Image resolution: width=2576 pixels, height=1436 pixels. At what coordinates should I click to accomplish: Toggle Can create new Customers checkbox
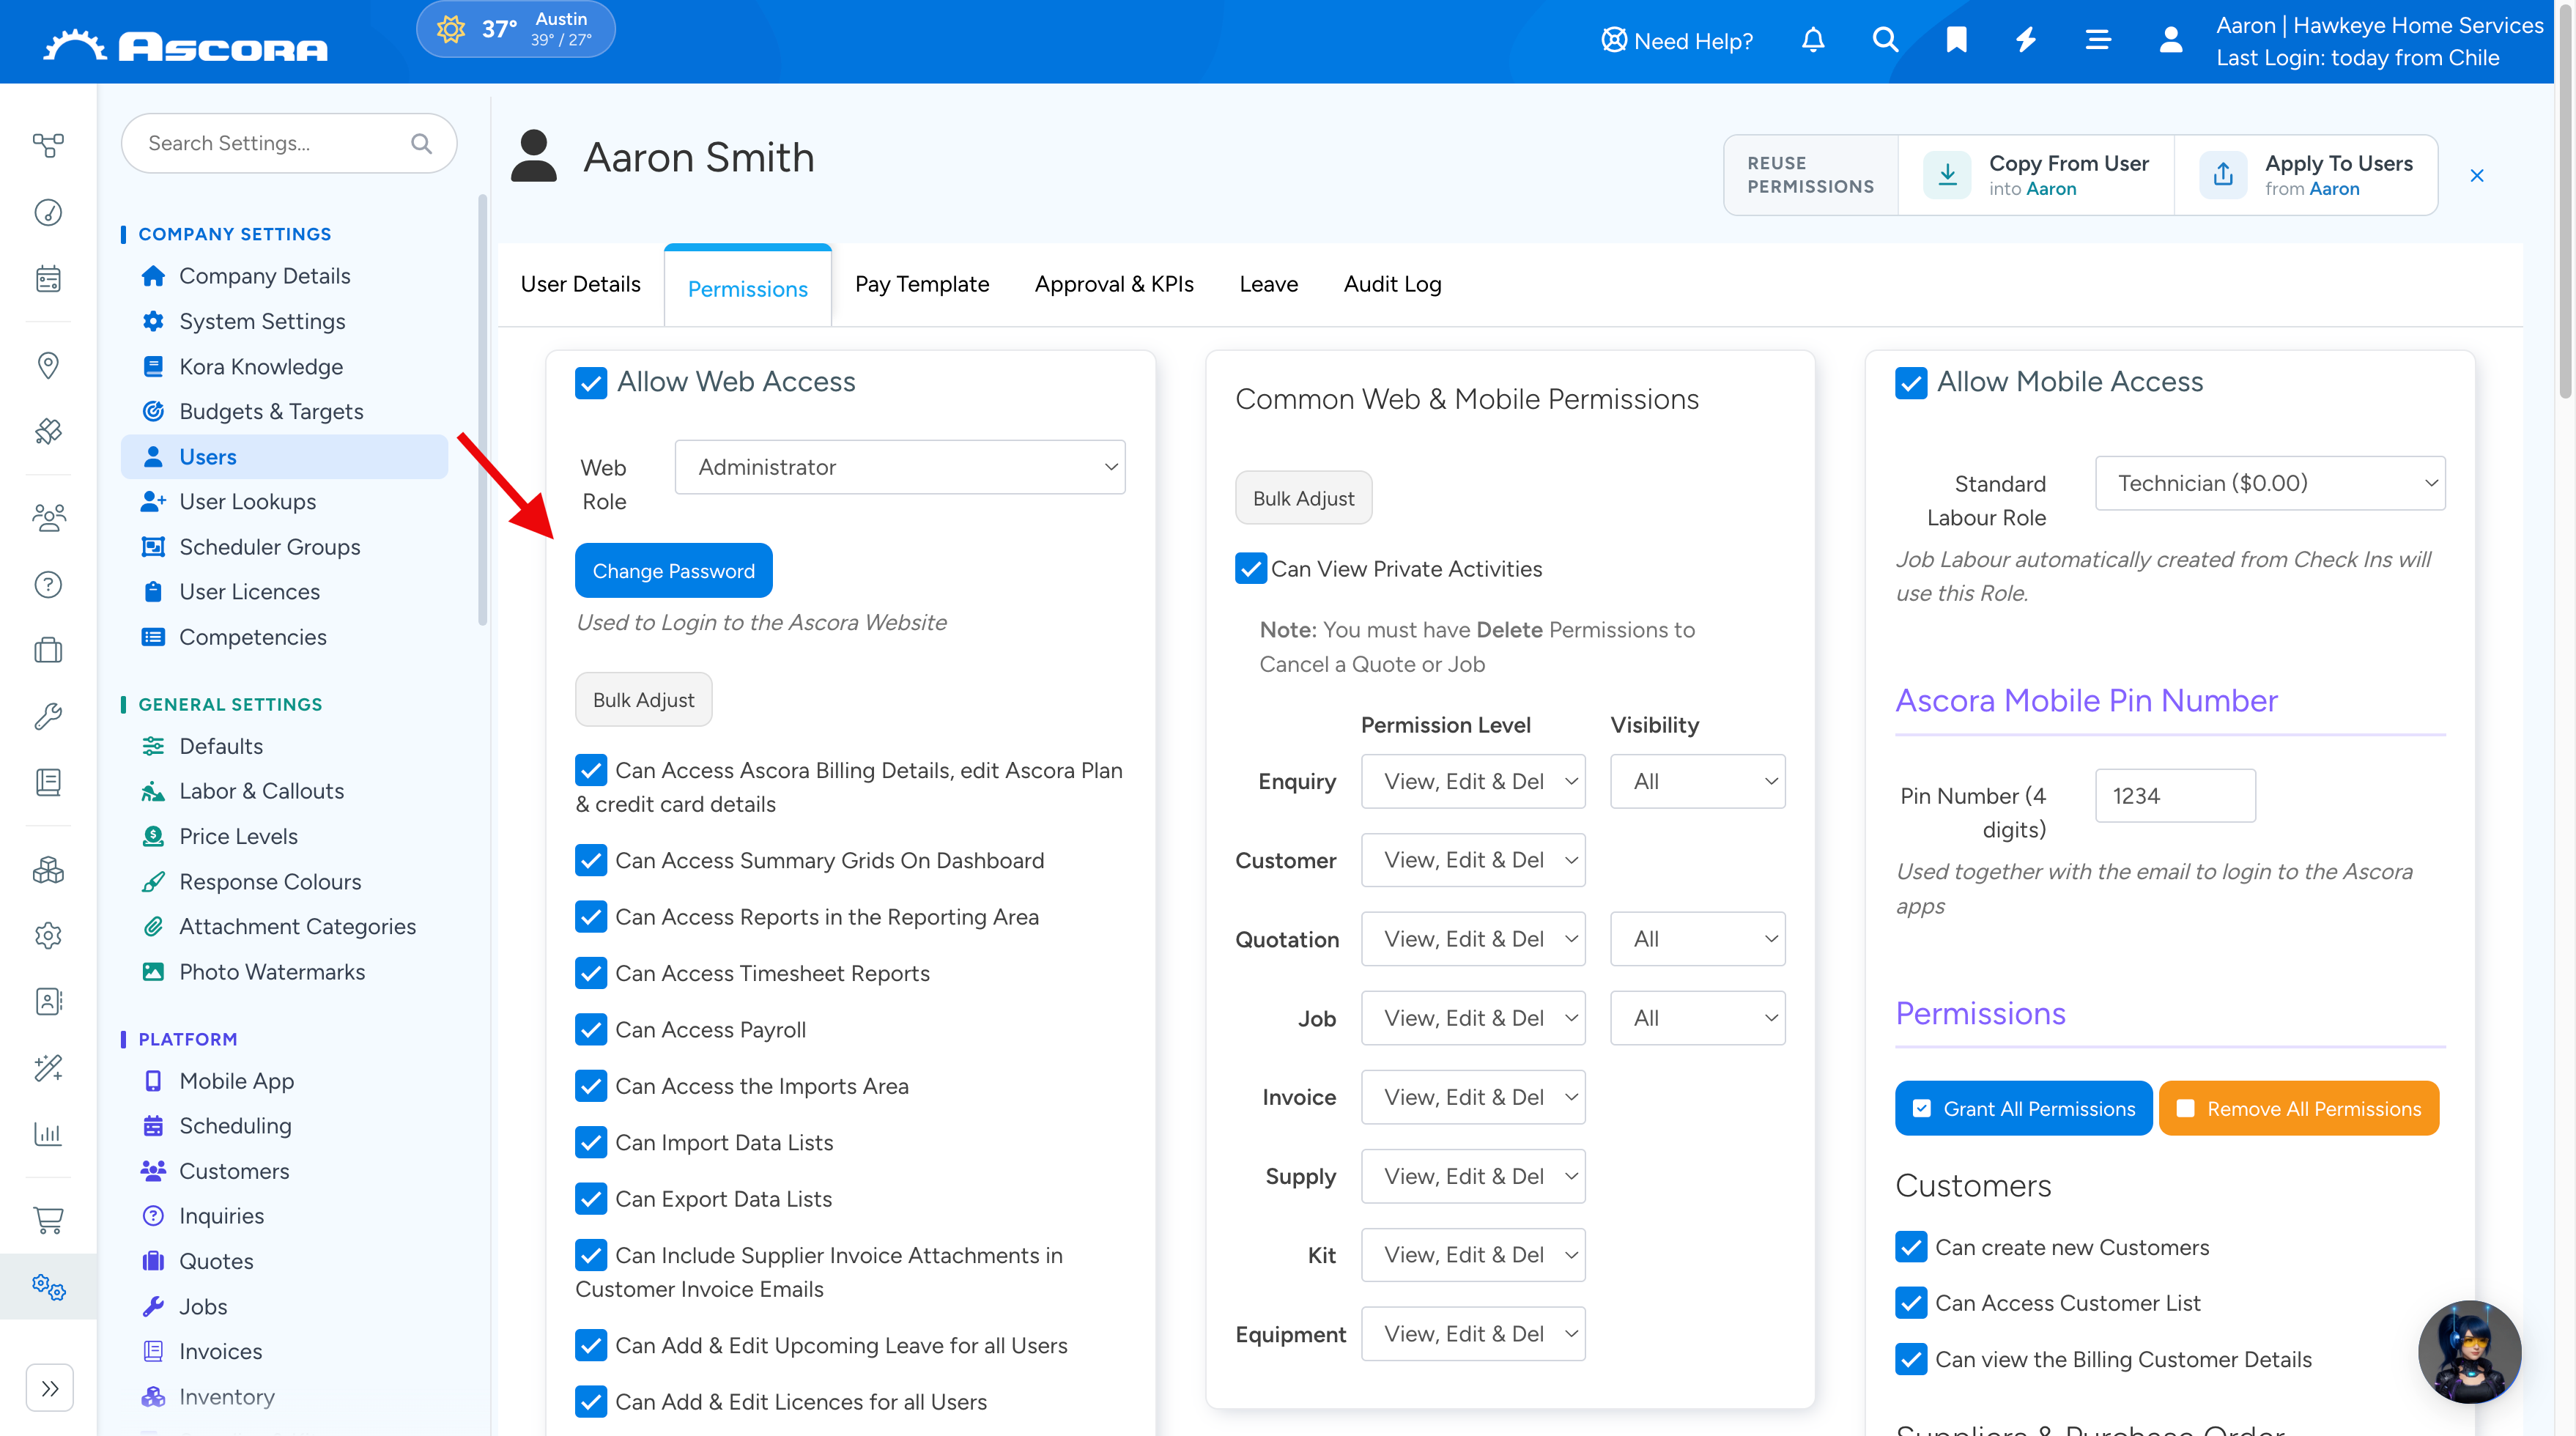pyautogui.click(x=1911, y=1247)
